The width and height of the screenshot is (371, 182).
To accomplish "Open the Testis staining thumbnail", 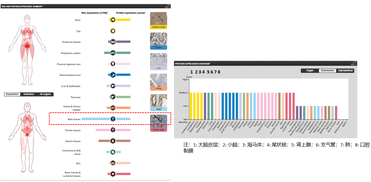I will pos(158,102).
